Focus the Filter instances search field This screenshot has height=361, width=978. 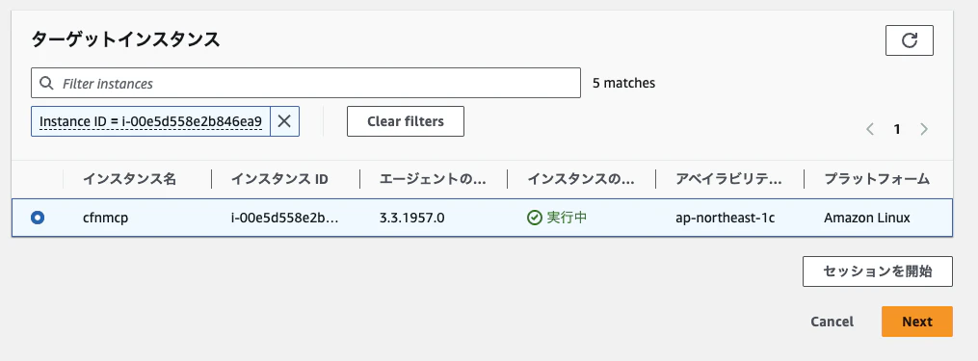305,83
